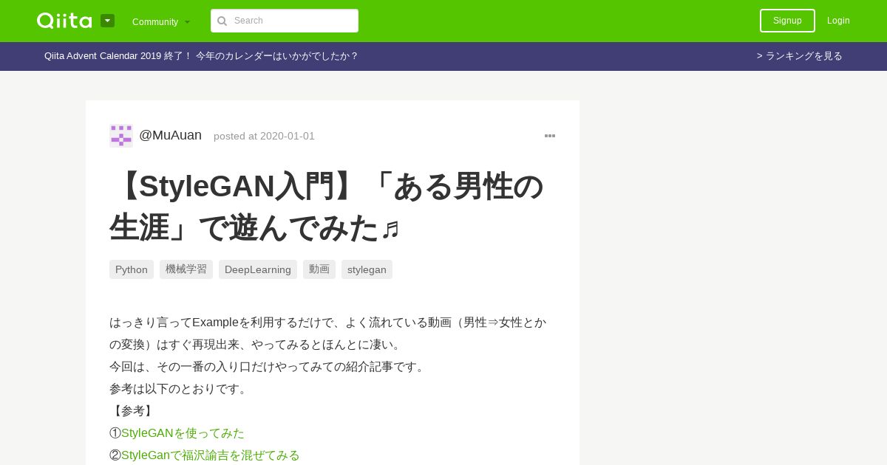Select the DeepLearning tag
The height and width of the screenshot is (465, 887).
tap(258, 269)
